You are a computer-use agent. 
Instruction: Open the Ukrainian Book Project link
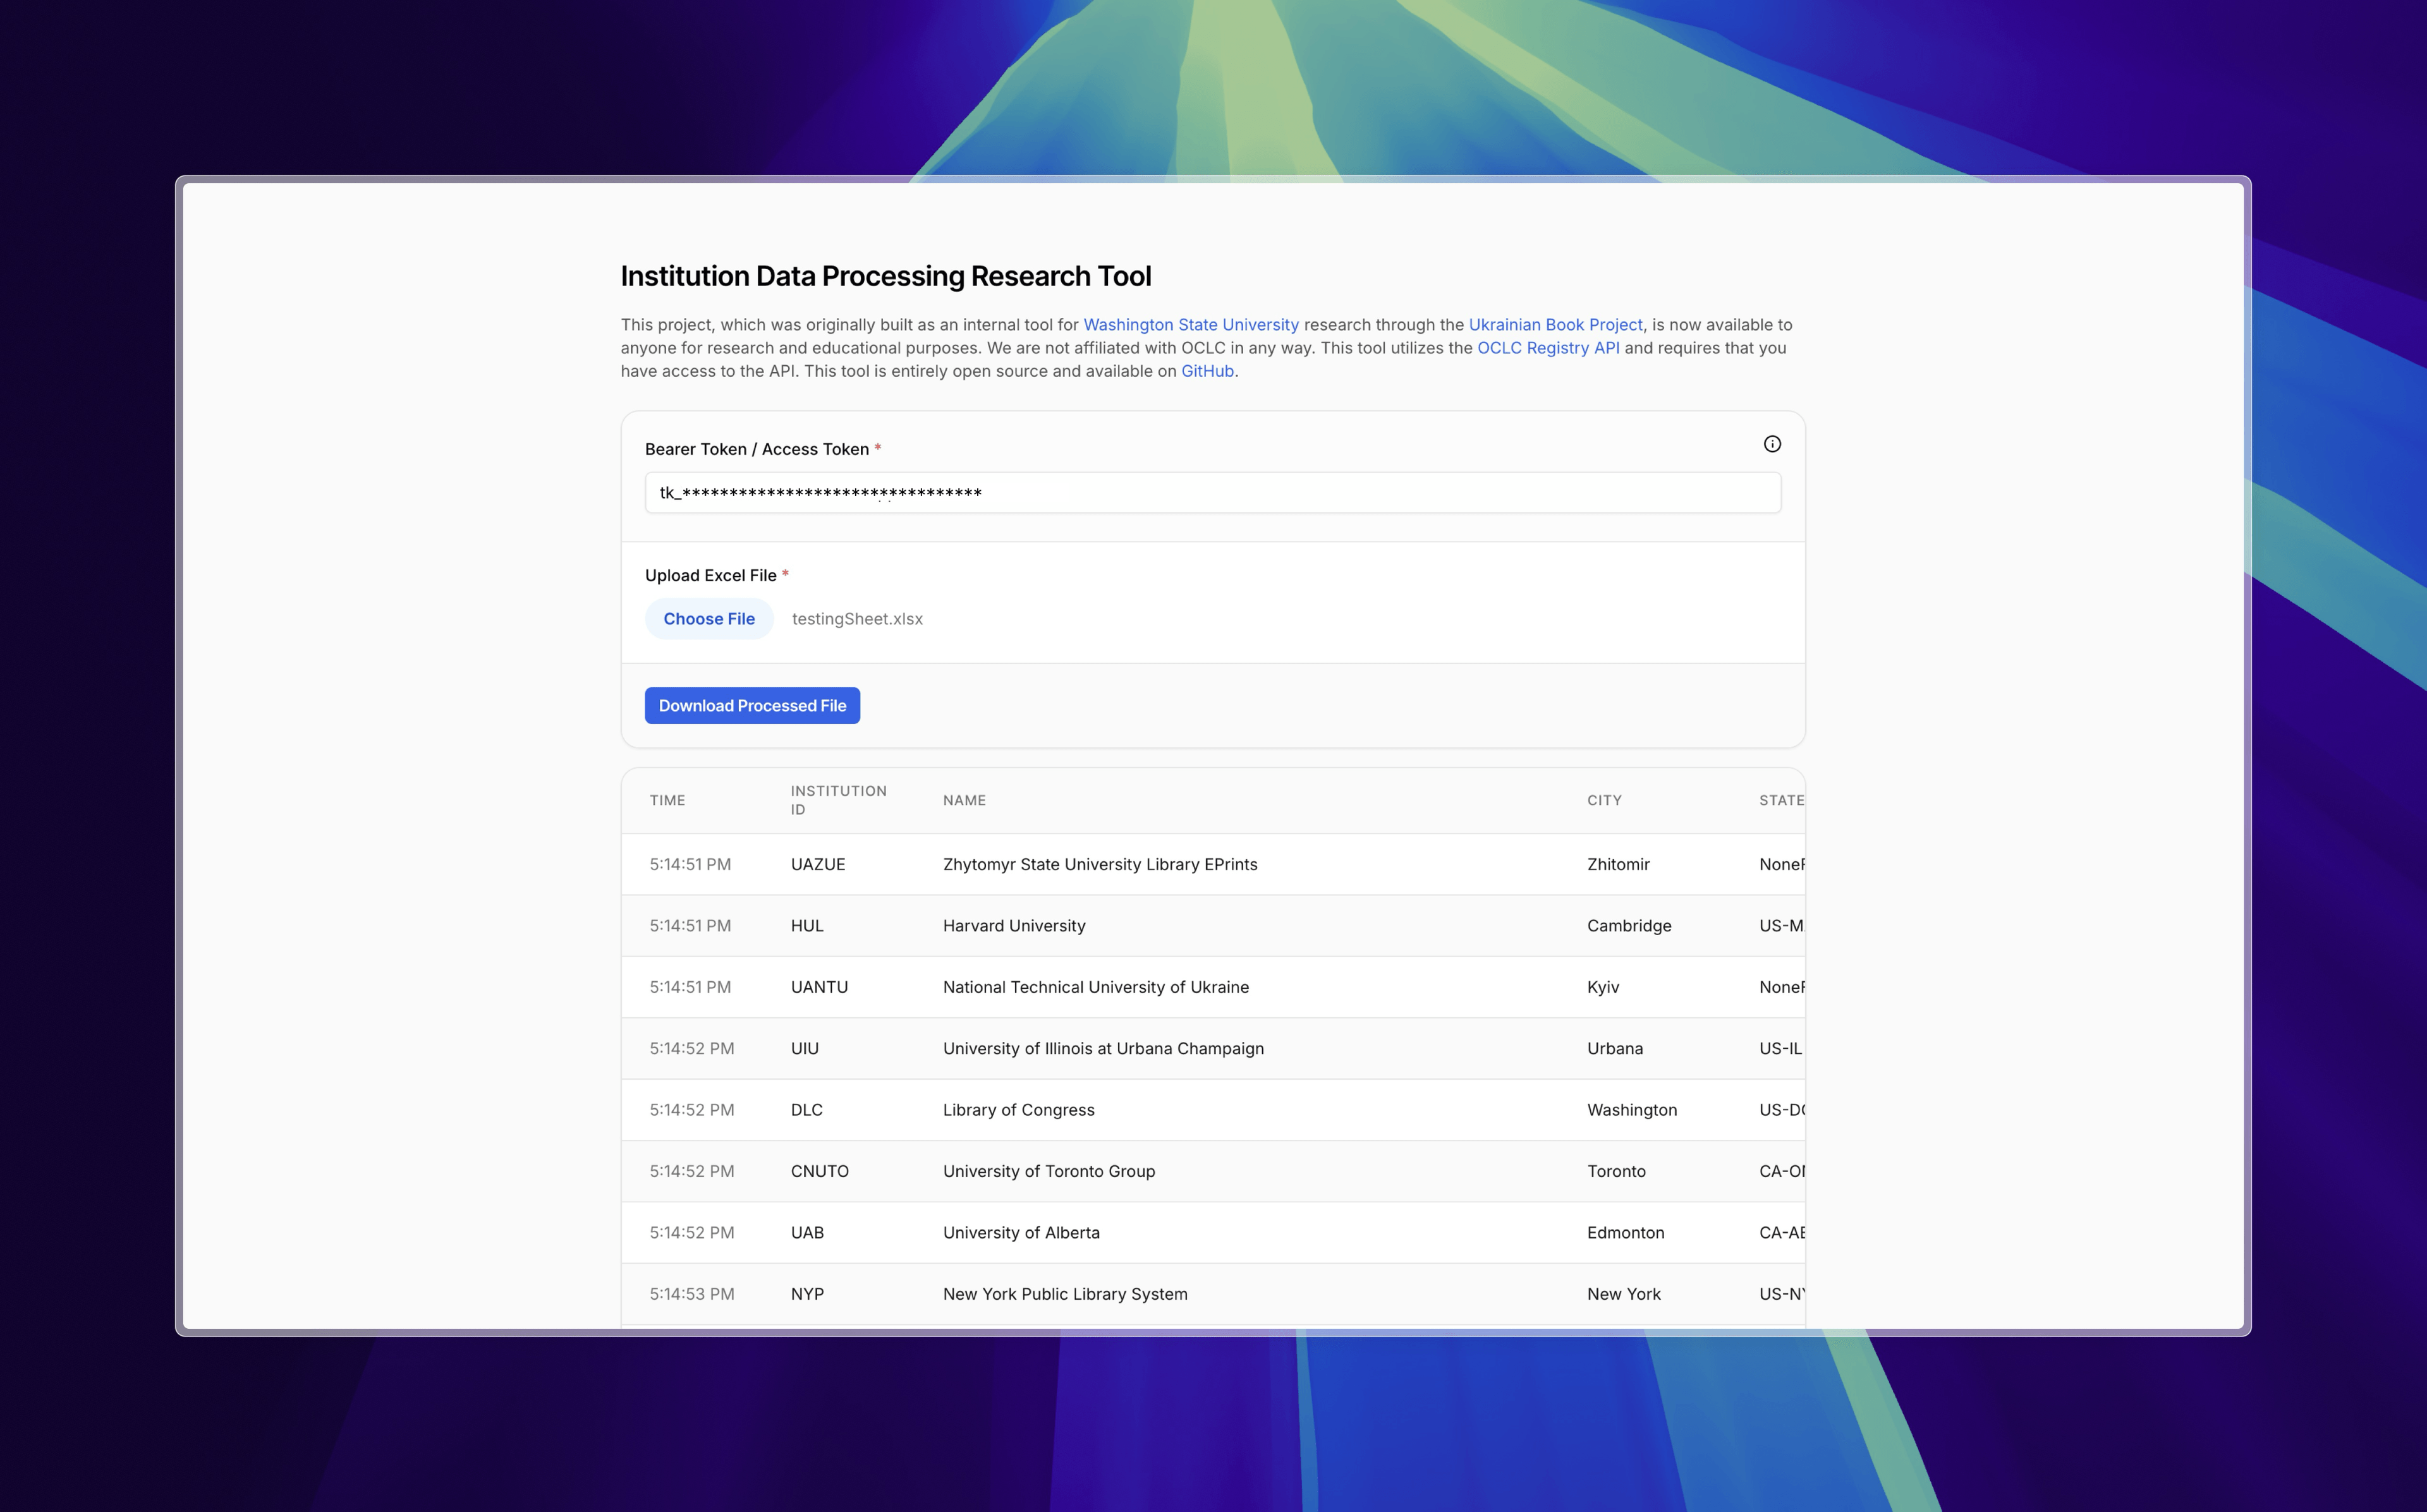(1555, 325)
